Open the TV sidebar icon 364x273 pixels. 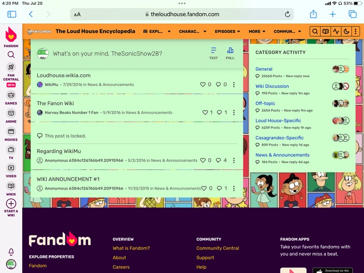pyautogui.click(x=11, y=150)
